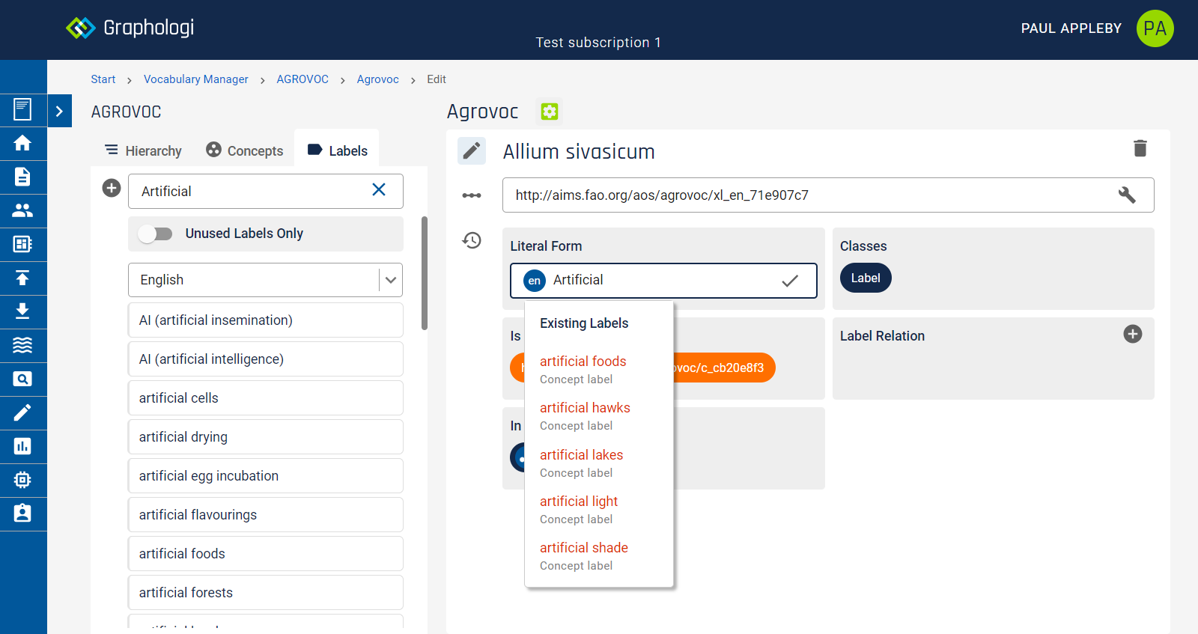Click the green Agrovoc settings gear icon
The image size is (1198, 634).
click(x=550, y=112)
